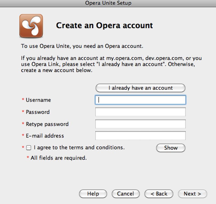Click the Opera Unite logo icon
The width and height of the screenshot is (216, 204).
pos(31,26)
